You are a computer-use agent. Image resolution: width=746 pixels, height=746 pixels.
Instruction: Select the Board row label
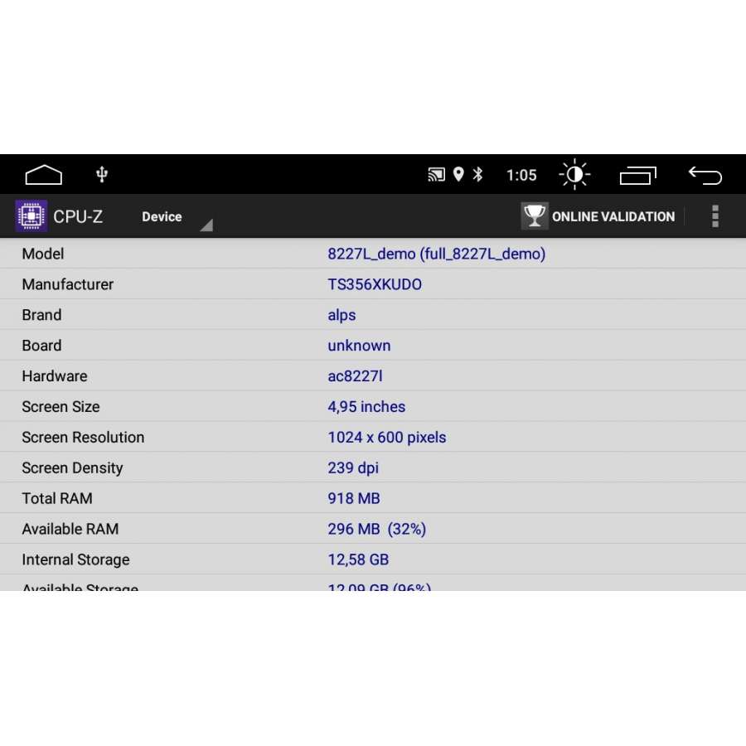pos(41,346)
